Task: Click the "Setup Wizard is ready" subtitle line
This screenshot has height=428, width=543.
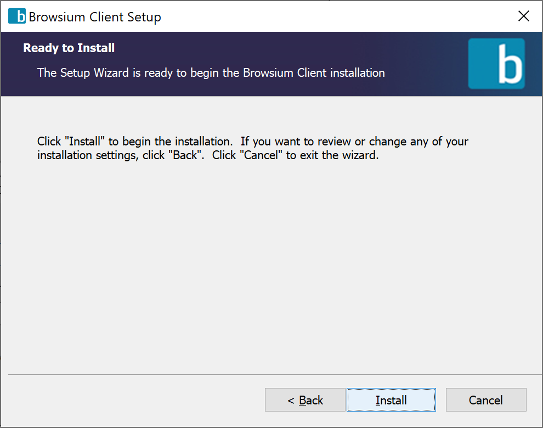Action: pos(211,72)
